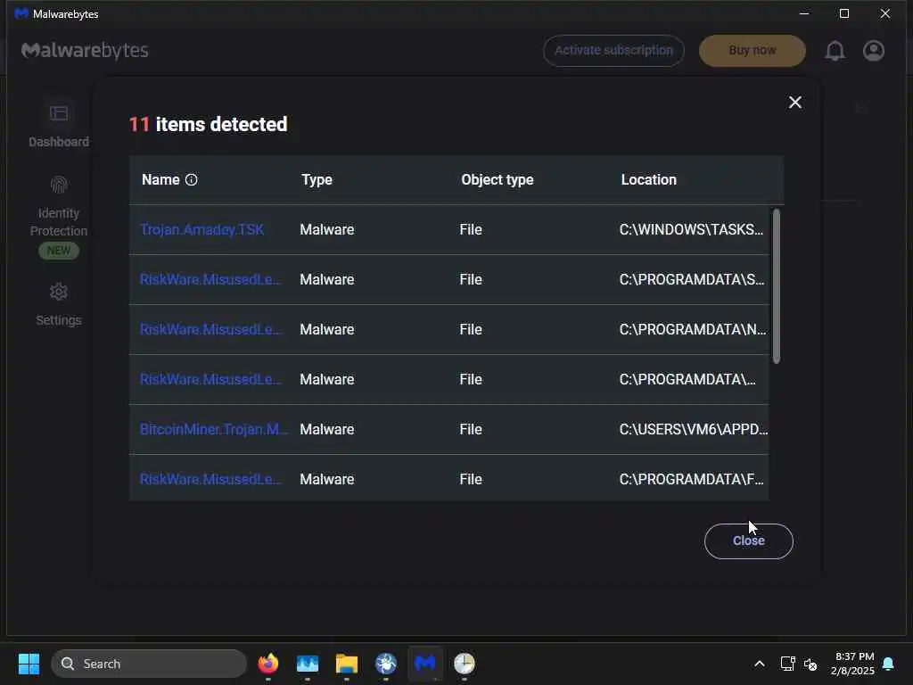Viewport: 913px width, 685px height.
Task: Open Windows Start menu
Action: click(29, 664)
